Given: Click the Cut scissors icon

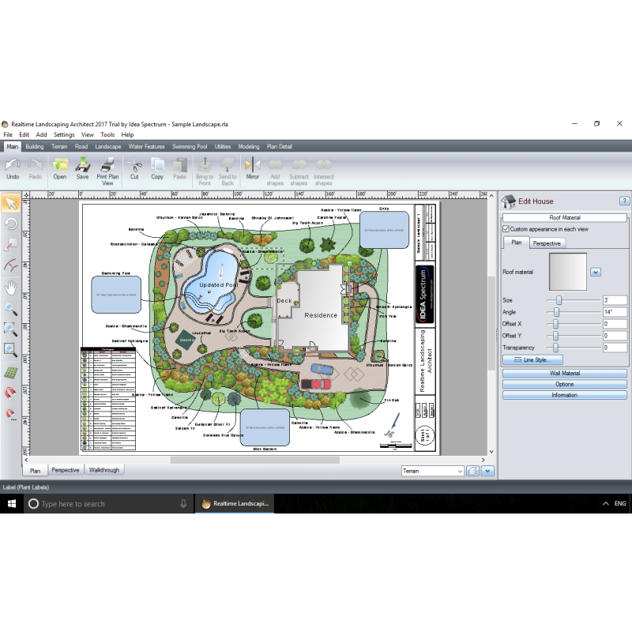Looking at the screenshot, I should click(134, 169).
